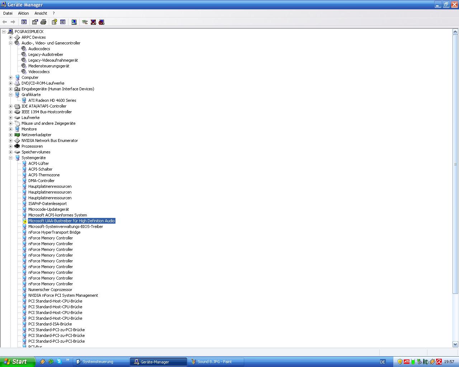This screenshot has width=459, height=367.
Task: Open the Ansicht menu
Action: click(x=41, y=13)
